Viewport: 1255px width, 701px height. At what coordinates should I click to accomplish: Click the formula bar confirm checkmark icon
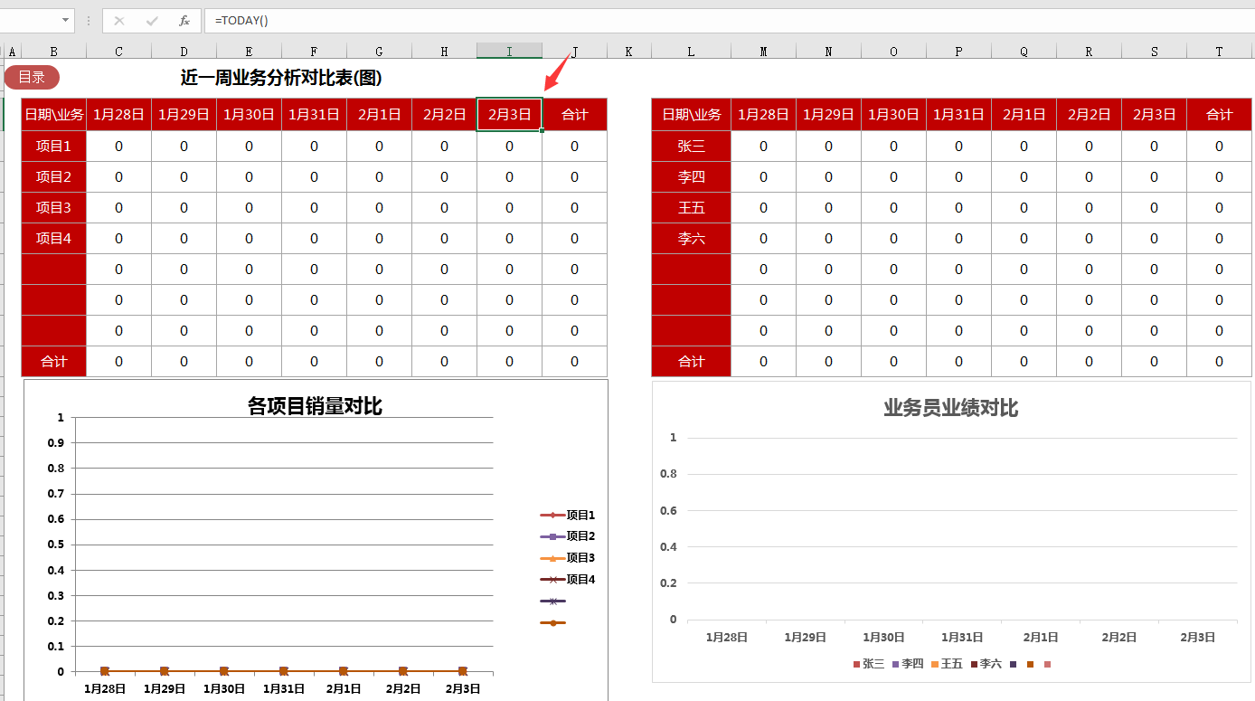(151, 20)
